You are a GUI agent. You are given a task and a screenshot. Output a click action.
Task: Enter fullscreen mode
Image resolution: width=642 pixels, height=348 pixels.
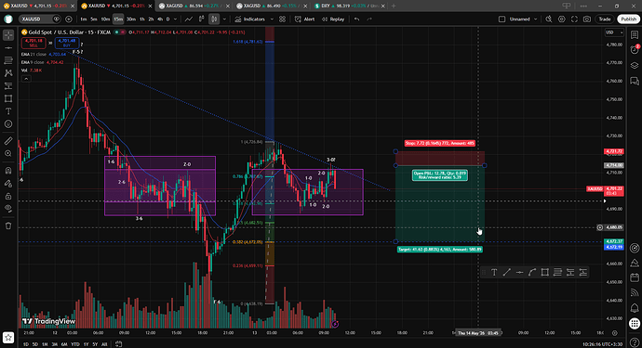574,19
